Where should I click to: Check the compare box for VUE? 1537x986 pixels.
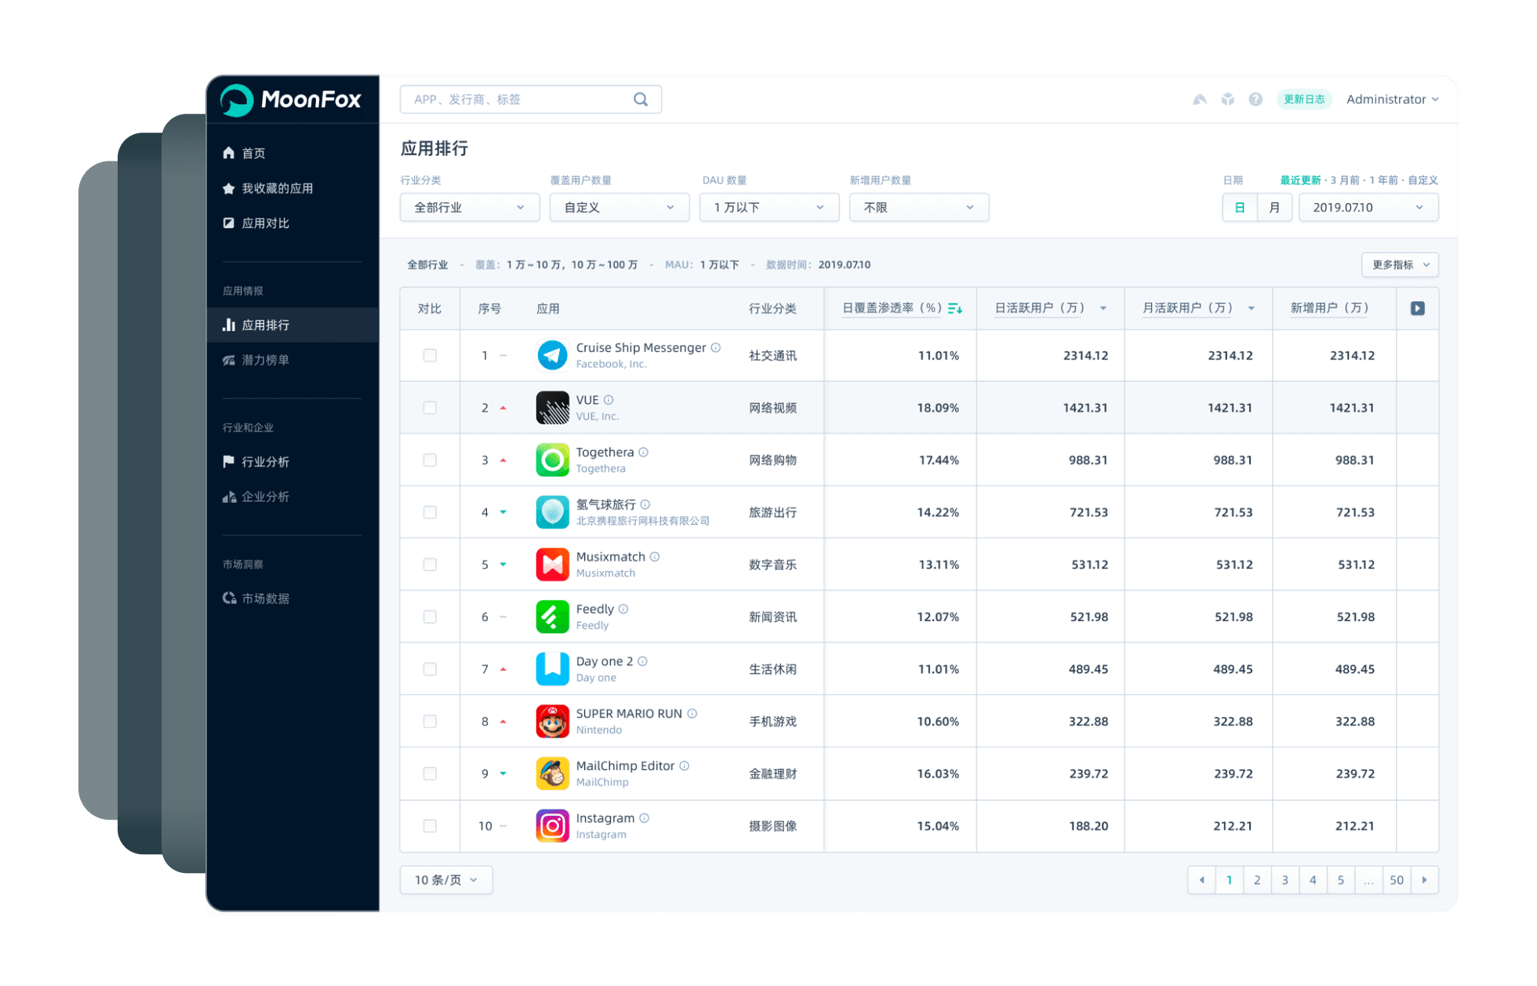point(430,408)
